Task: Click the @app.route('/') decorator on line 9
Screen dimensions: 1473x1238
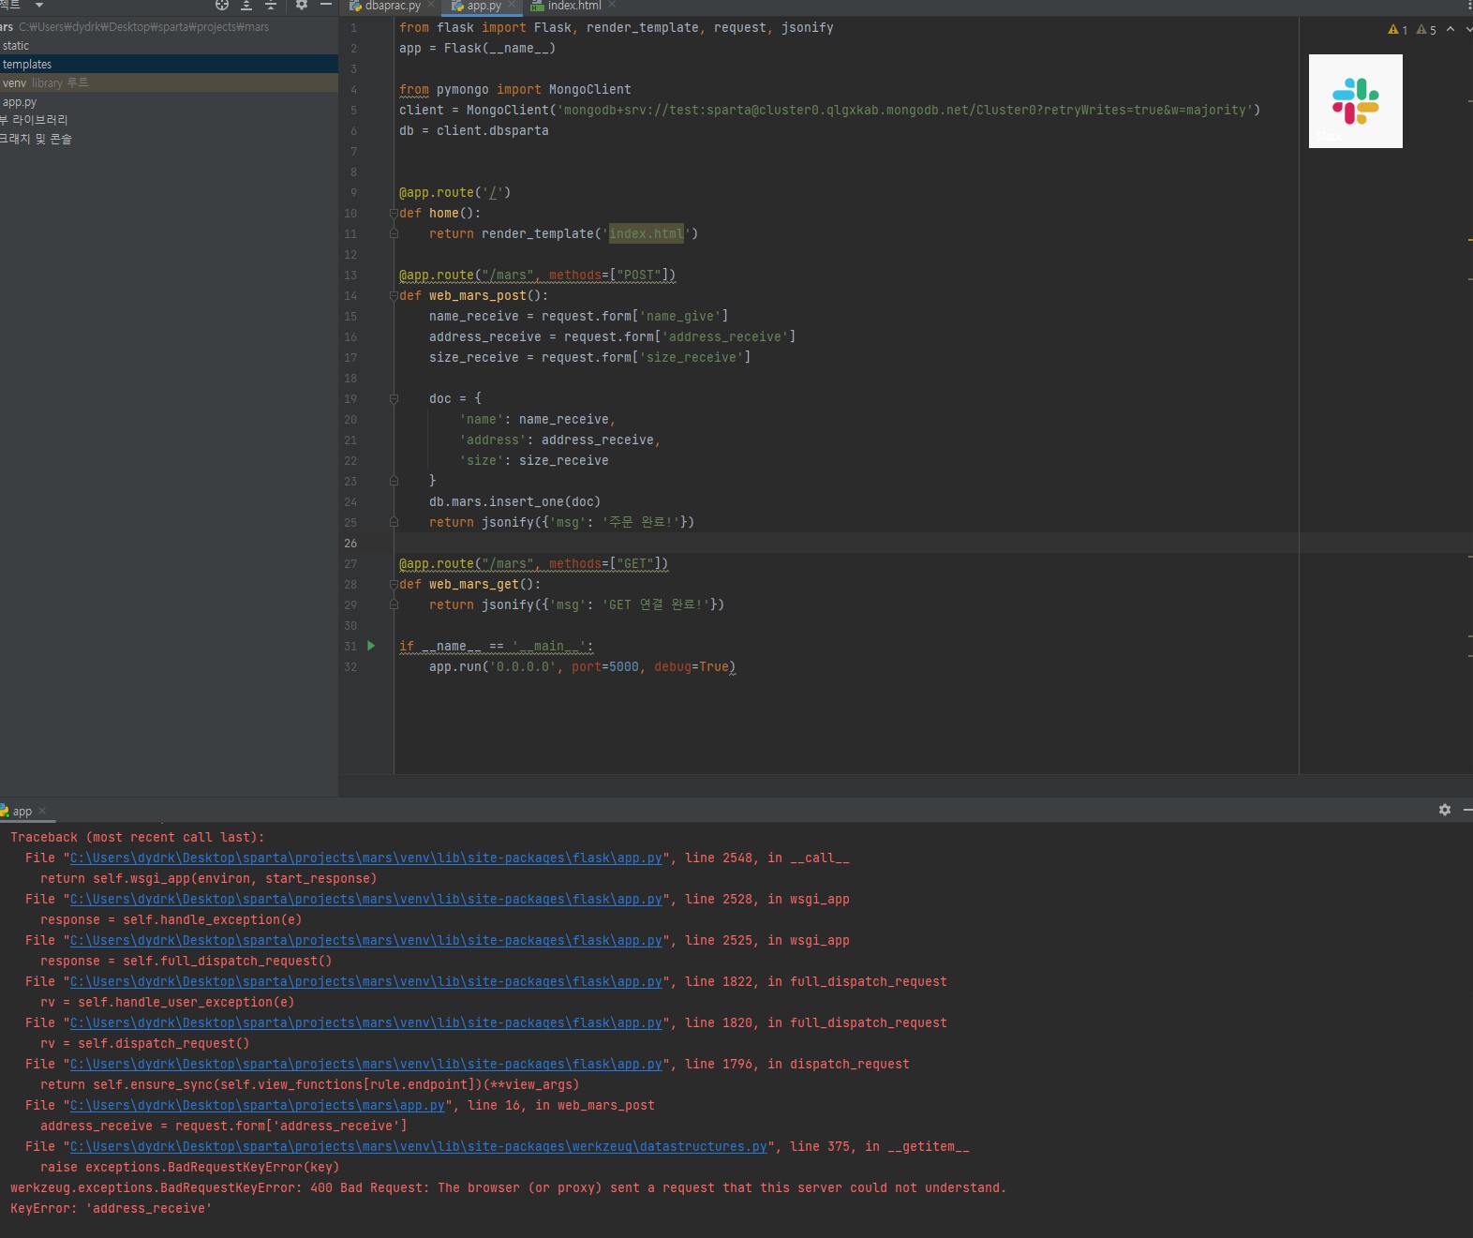Action: 455,193
